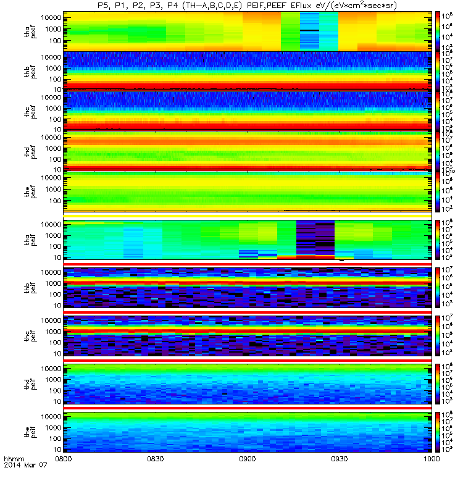
Task: Click inside the tha peef spectrogram panel
Action: click(x=248, y=31)
